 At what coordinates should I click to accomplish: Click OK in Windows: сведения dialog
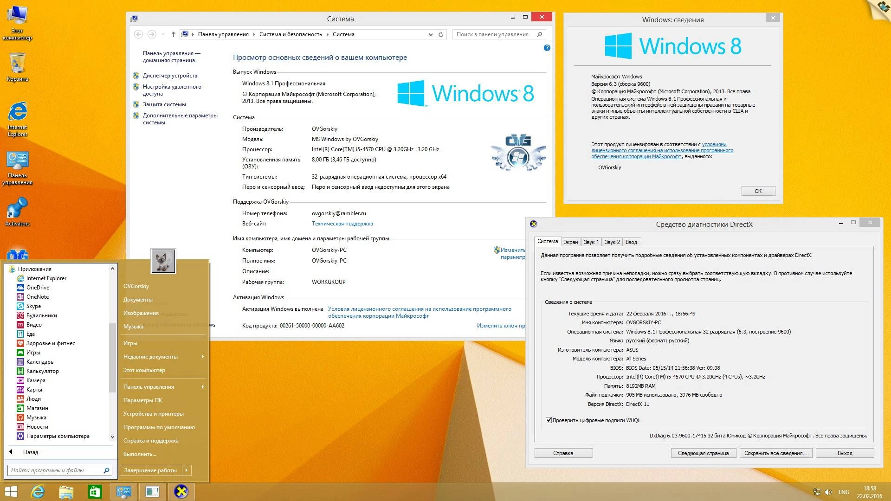click(758, 191)
